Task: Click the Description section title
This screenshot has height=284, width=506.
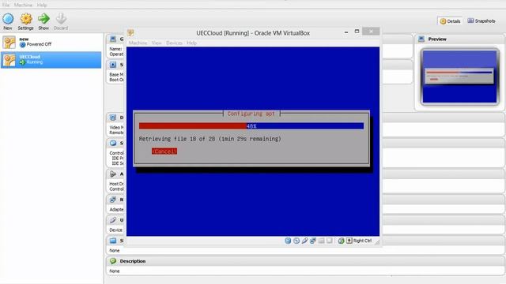Action: coord(133,261)
